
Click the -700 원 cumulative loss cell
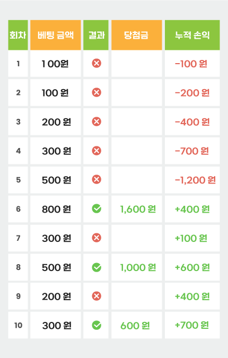click(x=192, y=151)
